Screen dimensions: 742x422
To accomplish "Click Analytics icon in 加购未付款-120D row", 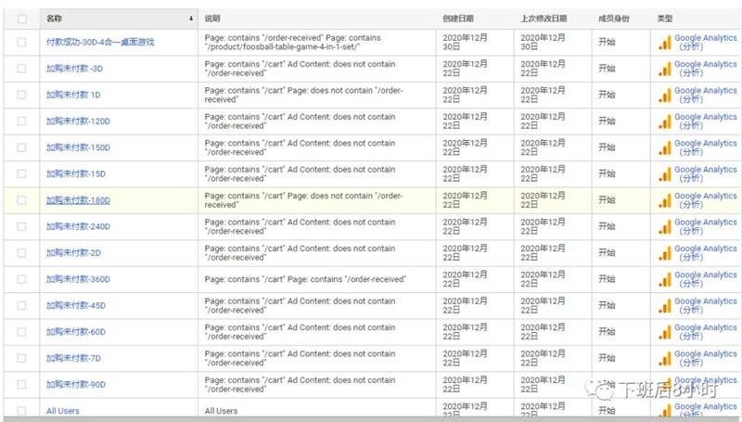I will [665, 121].
